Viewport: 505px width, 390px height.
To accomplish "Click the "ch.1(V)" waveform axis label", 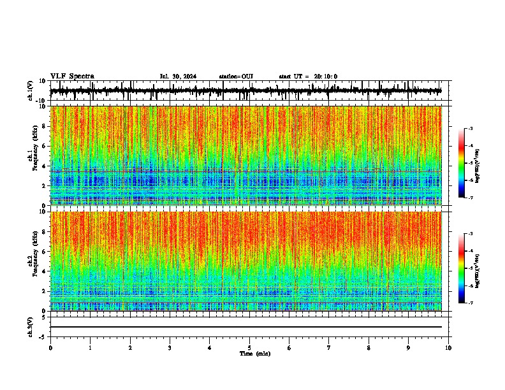I will point(31,90).
